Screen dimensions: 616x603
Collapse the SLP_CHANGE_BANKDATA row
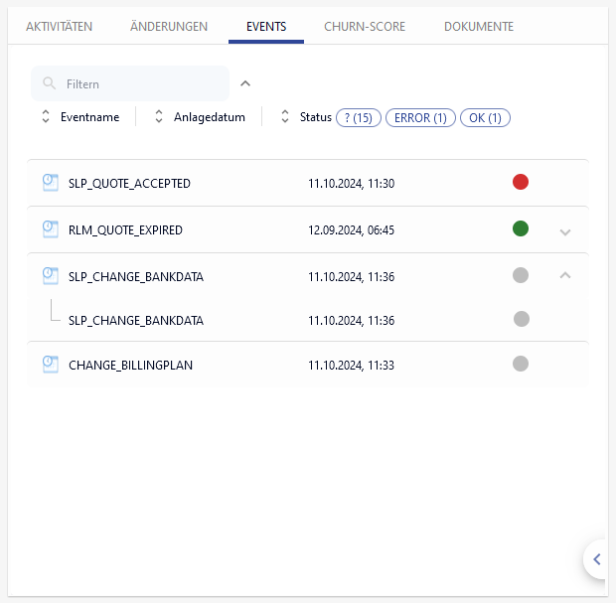coord(565,275)
